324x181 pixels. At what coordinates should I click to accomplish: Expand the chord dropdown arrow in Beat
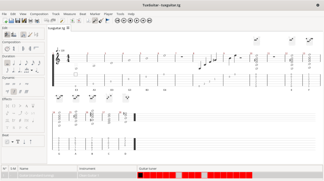(x=13, y=142)
